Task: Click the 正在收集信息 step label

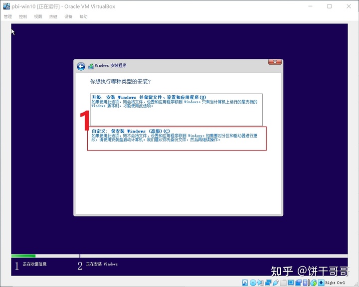Action: pyautogui.click(x=34, y=264)
